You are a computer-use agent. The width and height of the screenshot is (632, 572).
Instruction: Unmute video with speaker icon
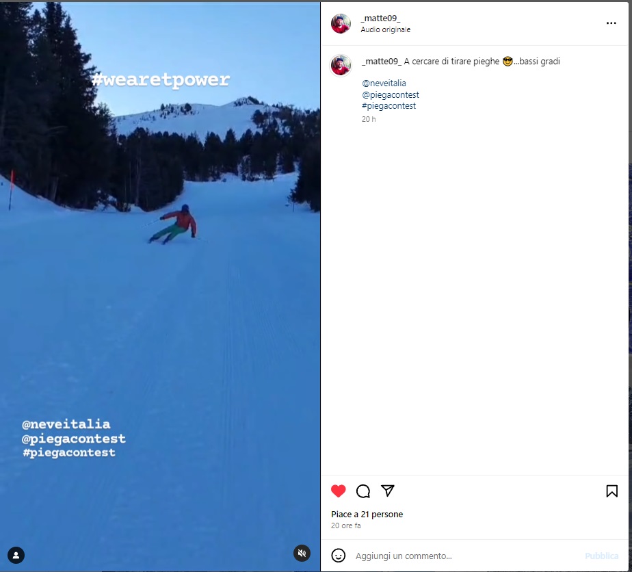point(302,553)
